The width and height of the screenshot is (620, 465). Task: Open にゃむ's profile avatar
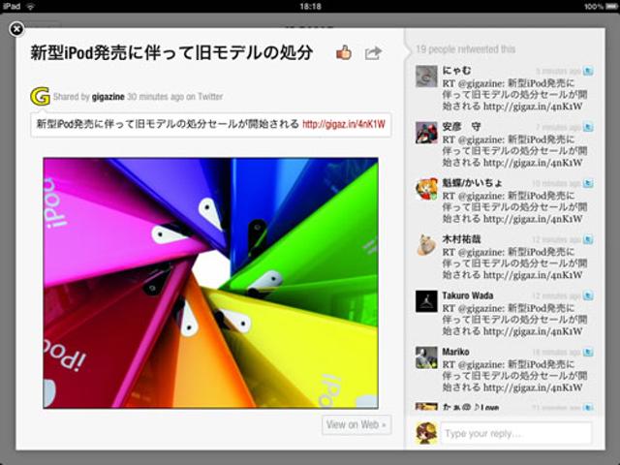pos(426,77)
